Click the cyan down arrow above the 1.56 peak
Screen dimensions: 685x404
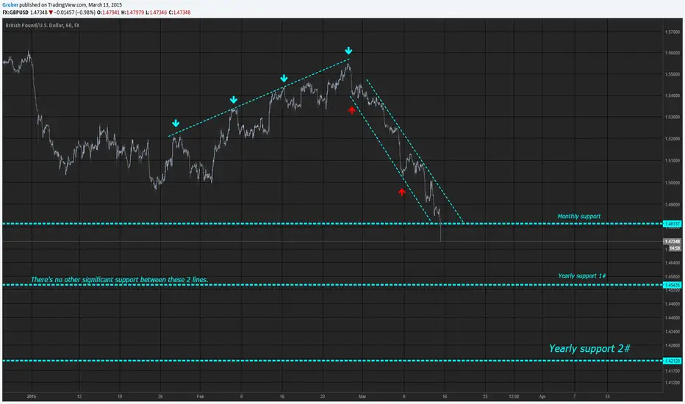(x=348, y=51)
